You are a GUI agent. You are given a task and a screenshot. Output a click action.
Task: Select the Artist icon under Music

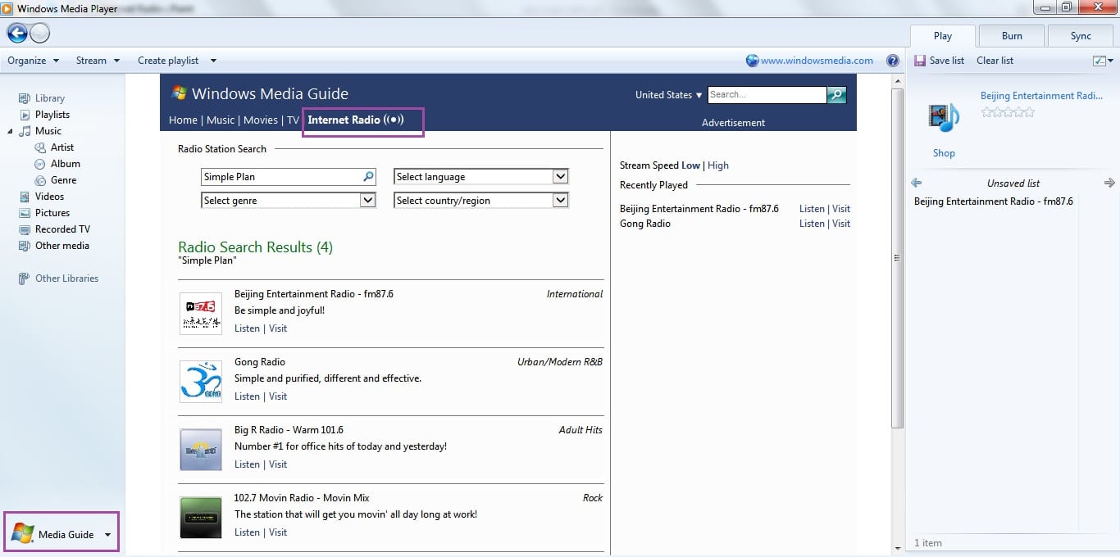(x=41, y=147)
